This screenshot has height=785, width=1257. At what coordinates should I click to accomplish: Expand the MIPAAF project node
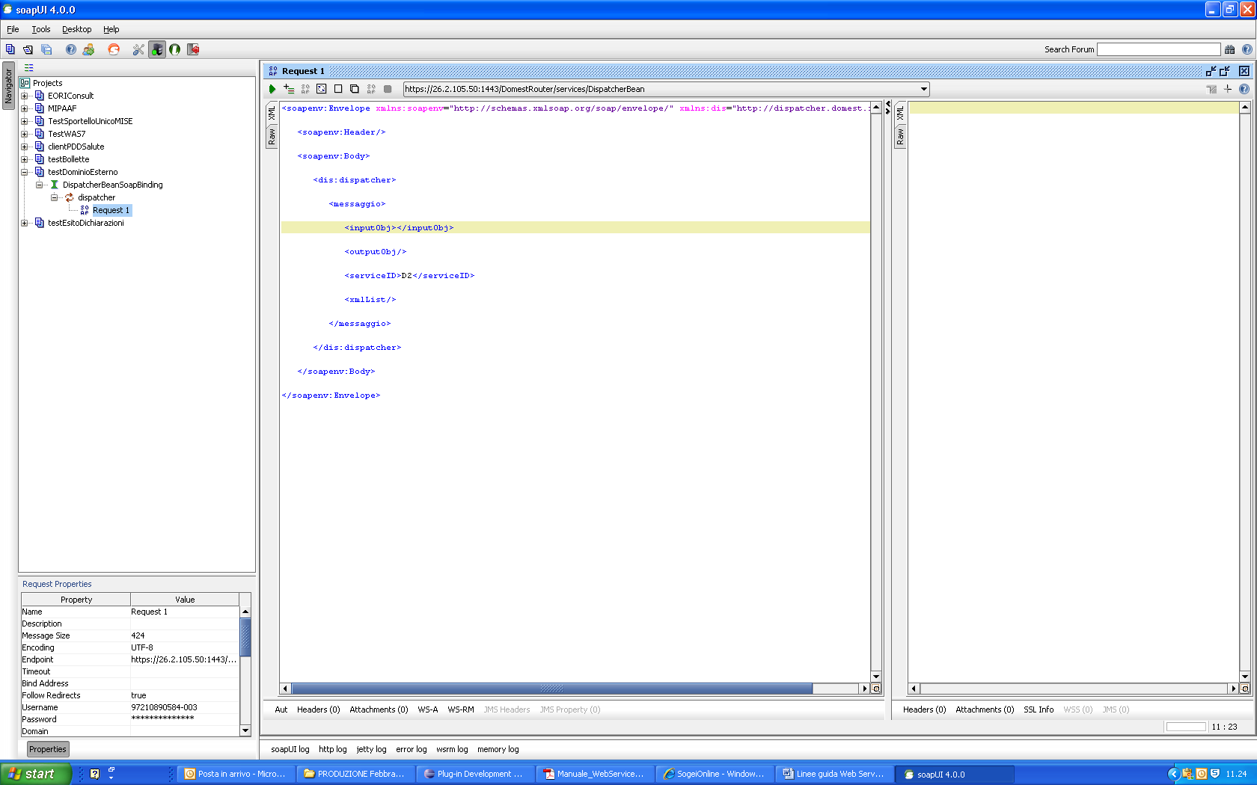[x=25, y=108]
